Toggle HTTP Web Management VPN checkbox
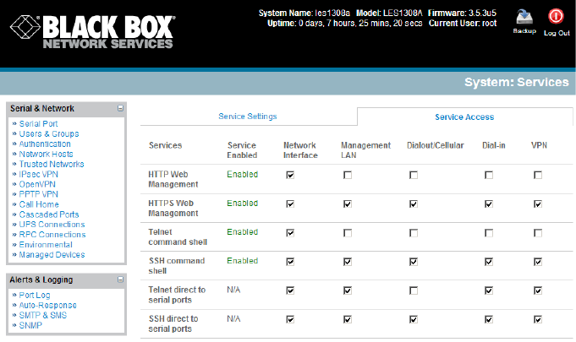This screenshot has height=342, width=576. point(538,175)
